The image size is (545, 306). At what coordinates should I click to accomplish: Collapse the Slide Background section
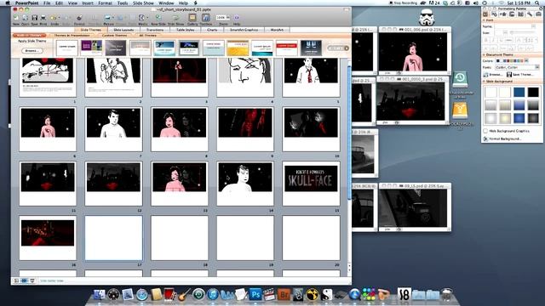485,82
